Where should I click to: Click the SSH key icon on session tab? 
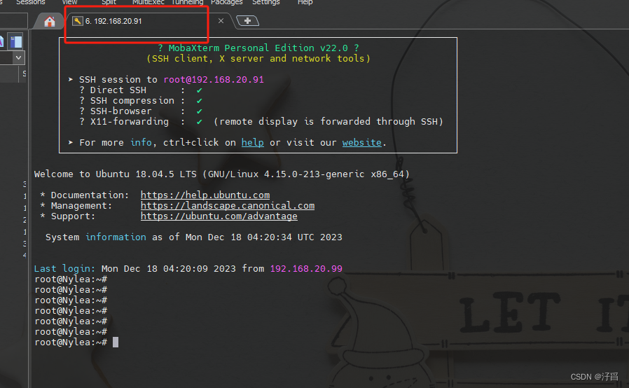click(x=78, y=21)
